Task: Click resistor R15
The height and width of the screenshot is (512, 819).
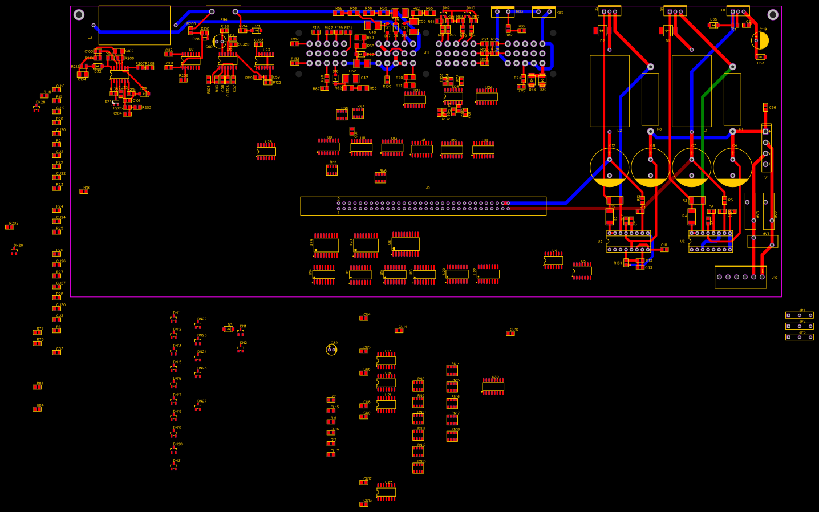Action: [331, 400]
